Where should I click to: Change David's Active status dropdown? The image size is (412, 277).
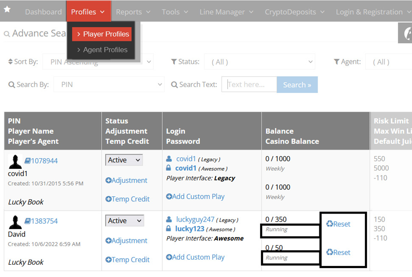coord(124,221)
